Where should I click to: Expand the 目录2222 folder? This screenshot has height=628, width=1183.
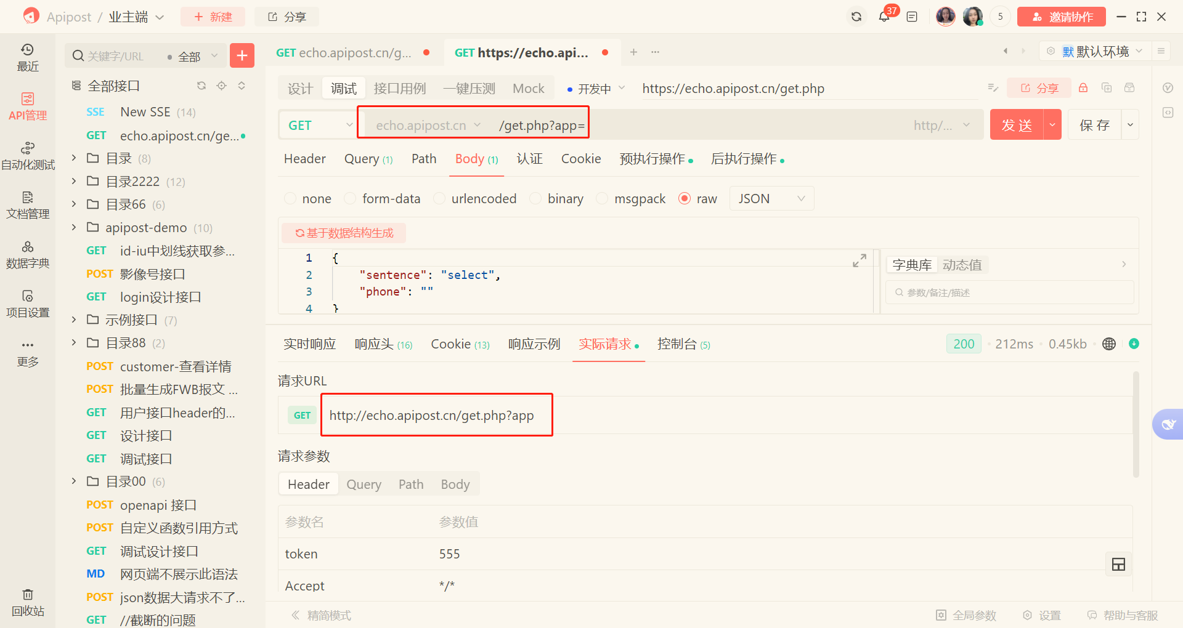click(x=74, y=181)
